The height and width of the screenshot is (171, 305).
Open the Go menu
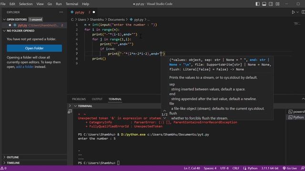(50, 4)
